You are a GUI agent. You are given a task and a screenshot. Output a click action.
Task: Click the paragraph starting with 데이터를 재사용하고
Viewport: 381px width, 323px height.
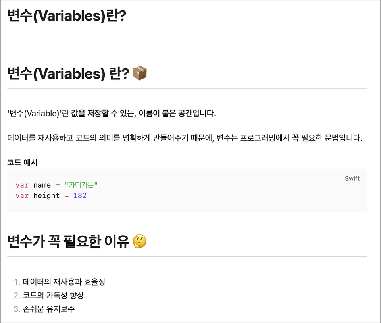pyautogui.click(x=185, y=138)
